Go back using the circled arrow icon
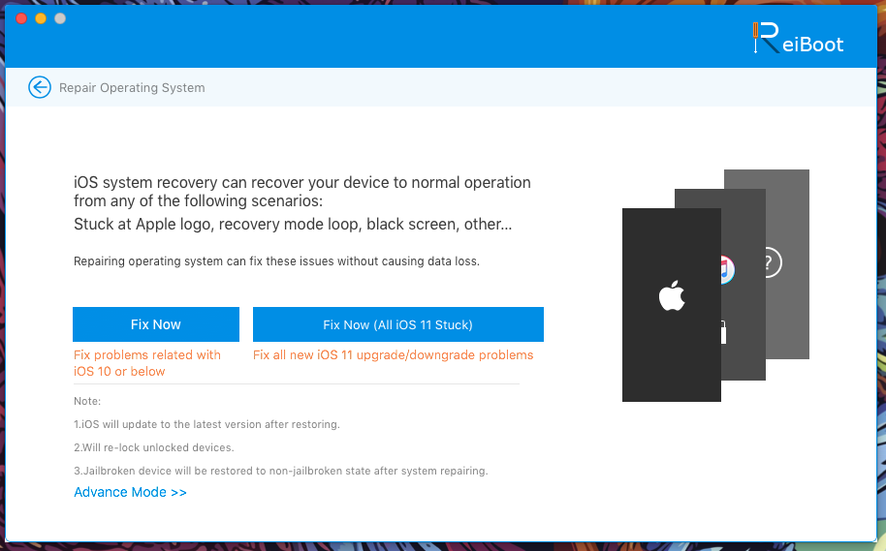 point(40,87)
